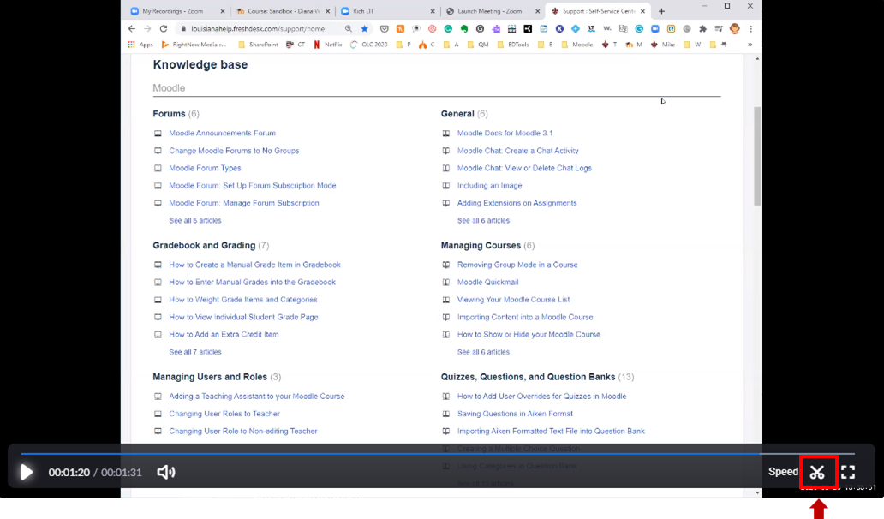Open Change Moodle Forums to No Groups
The width and height of the screenshot is (884, 519).
pos(234,151)
